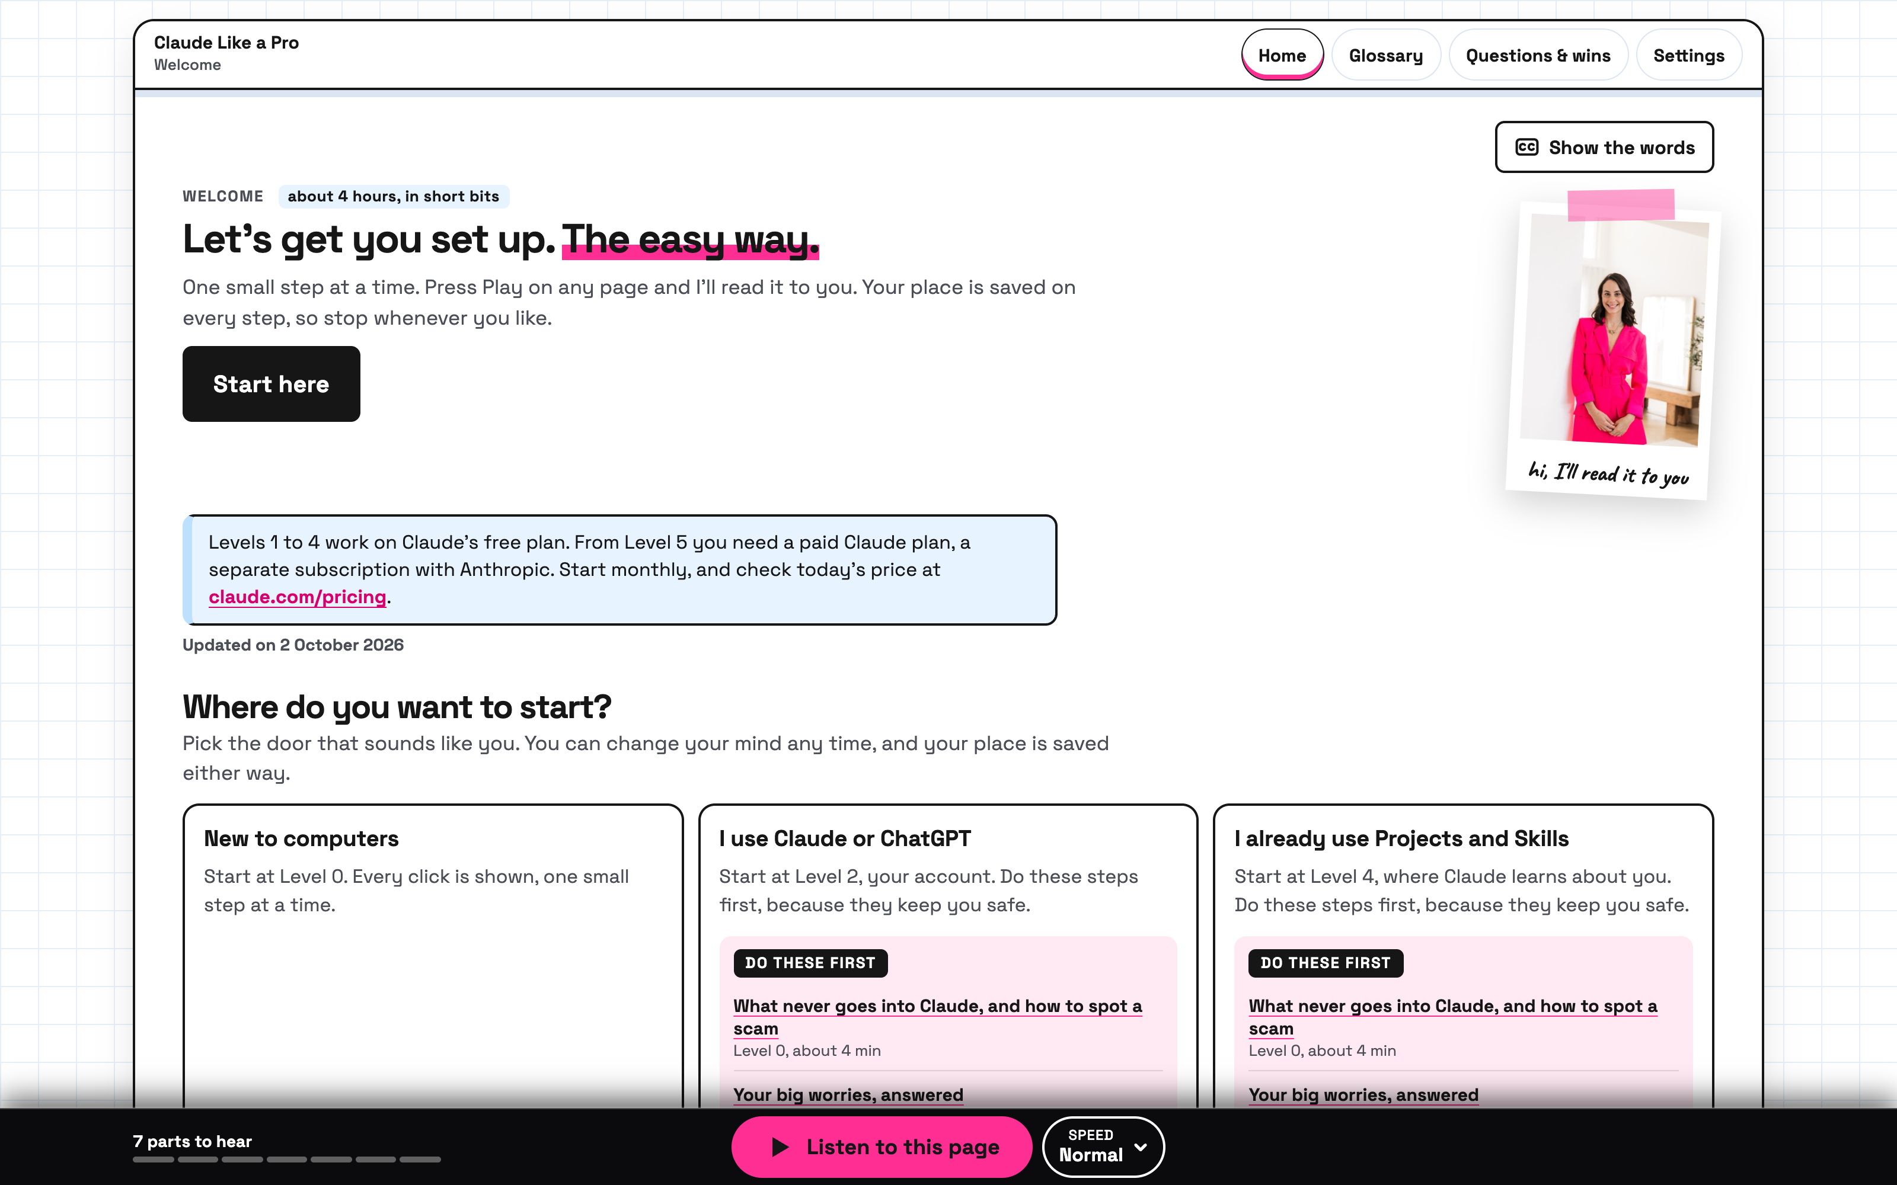Open the Glossary tab

(x=1385, y=56)
